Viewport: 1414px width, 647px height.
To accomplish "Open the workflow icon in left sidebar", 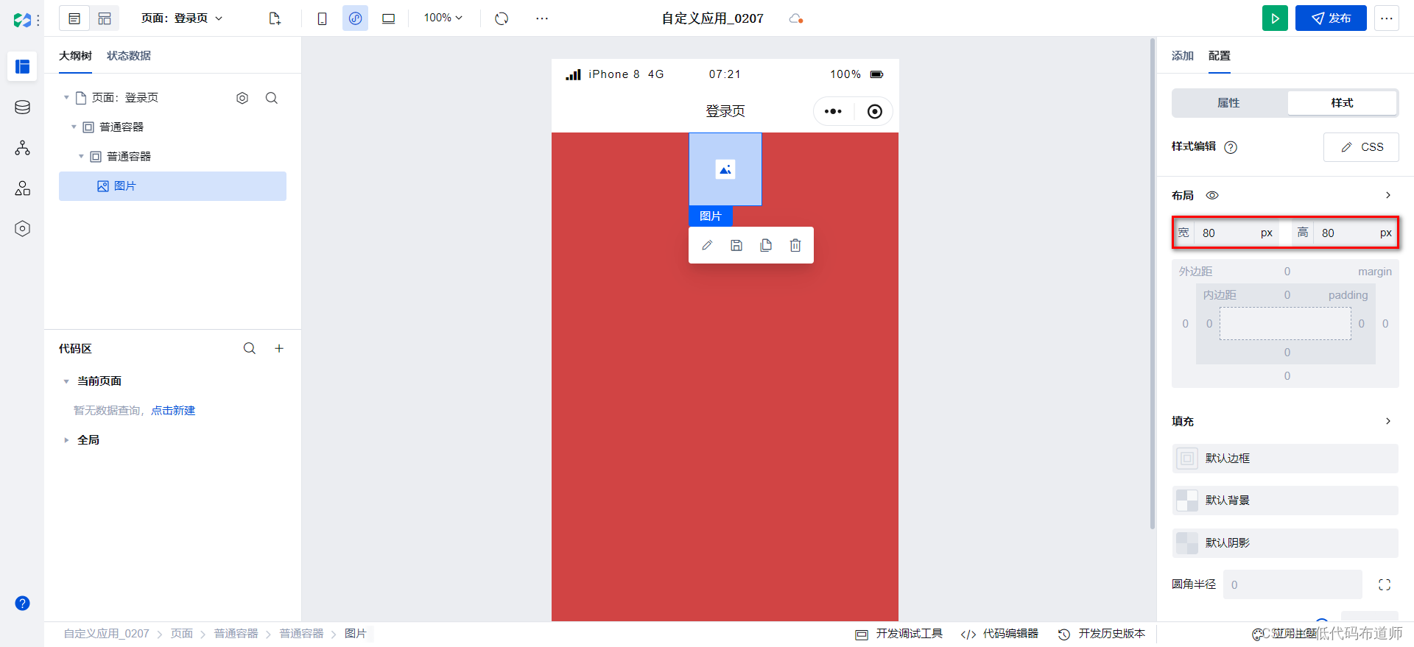I will (x=22, y=148).
